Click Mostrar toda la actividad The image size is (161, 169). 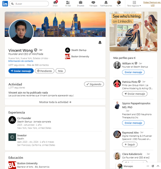55,102
